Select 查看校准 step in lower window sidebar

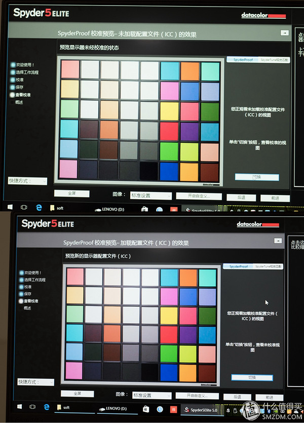coord(28,301)
